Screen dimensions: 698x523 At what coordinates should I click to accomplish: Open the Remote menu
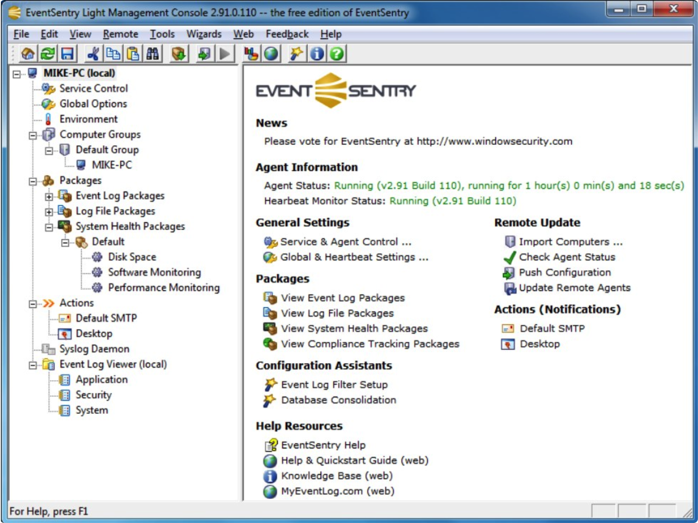pos(121,34)
